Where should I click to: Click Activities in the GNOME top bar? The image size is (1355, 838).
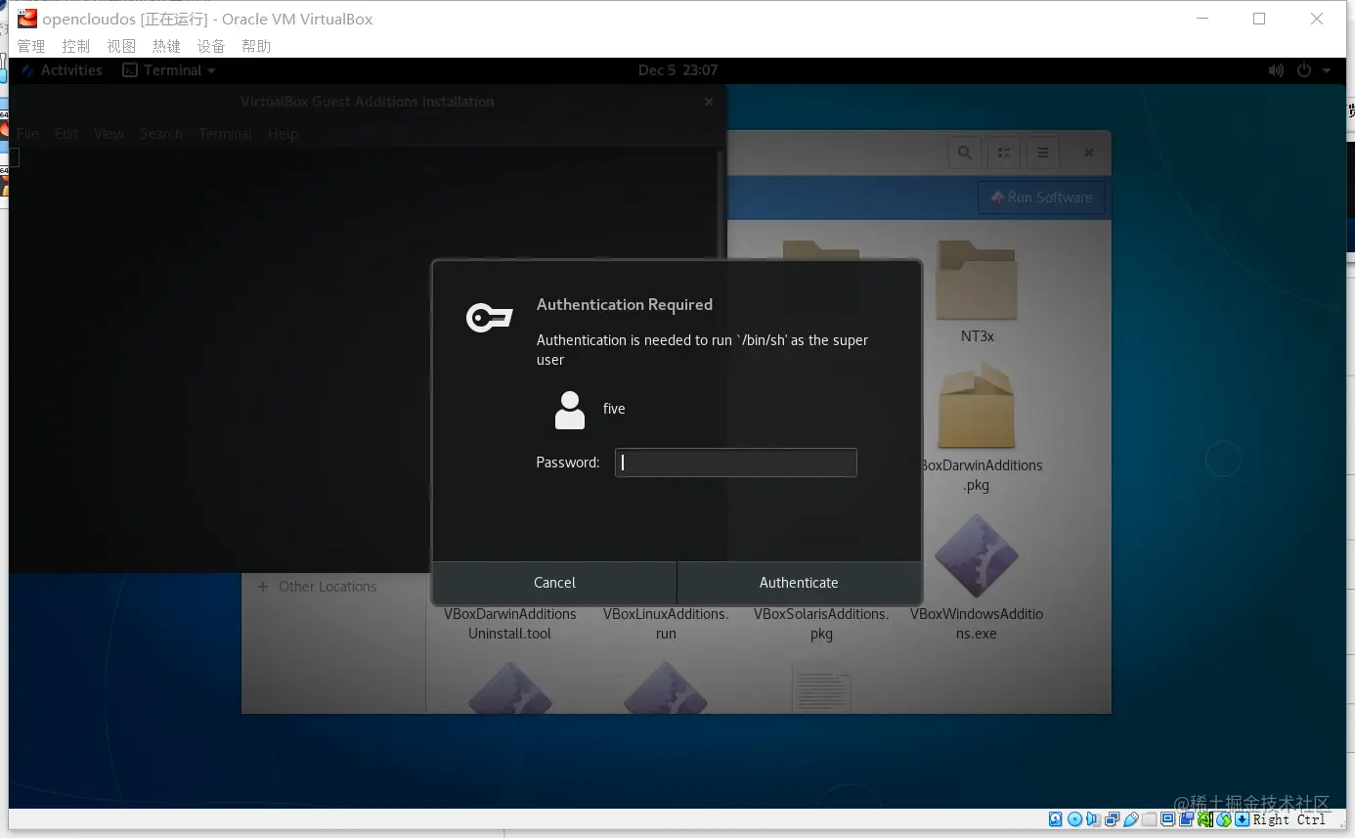point(71,70)
